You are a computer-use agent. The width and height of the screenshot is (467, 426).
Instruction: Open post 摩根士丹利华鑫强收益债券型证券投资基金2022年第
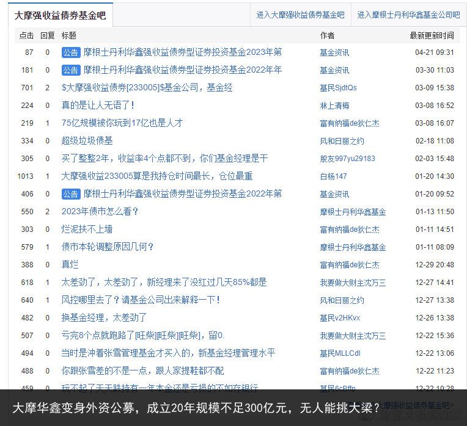coord(183,194)
